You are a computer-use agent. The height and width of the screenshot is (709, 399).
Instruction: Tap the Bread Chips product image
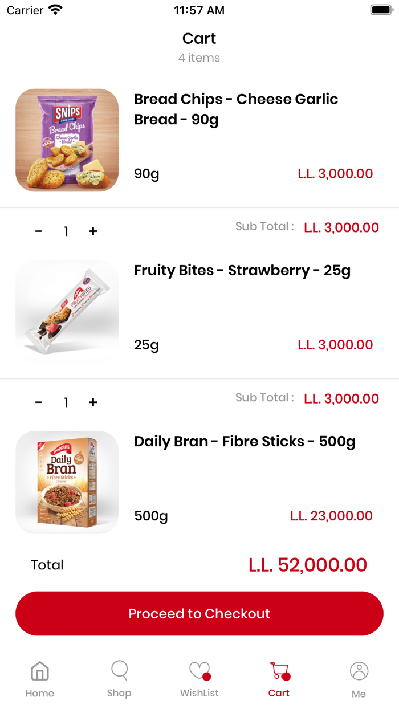pos(67,140)
